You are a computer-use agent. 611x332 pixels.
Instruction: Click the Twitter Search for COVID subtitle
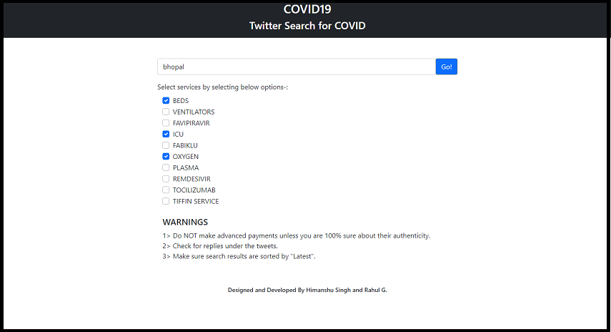pyautogui.click(x=307, y=26)
